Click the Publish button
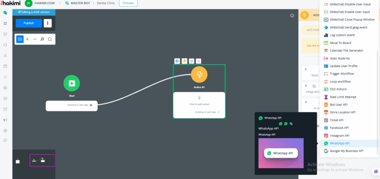Viewport: 380px width, 179px height. pyautogui.click(x=29, y=23)
